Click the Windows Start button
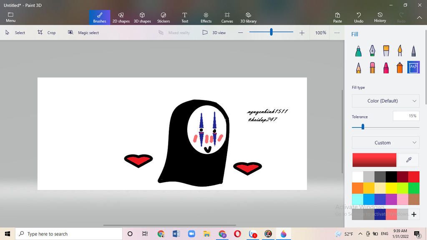 [x=8, y=234]
